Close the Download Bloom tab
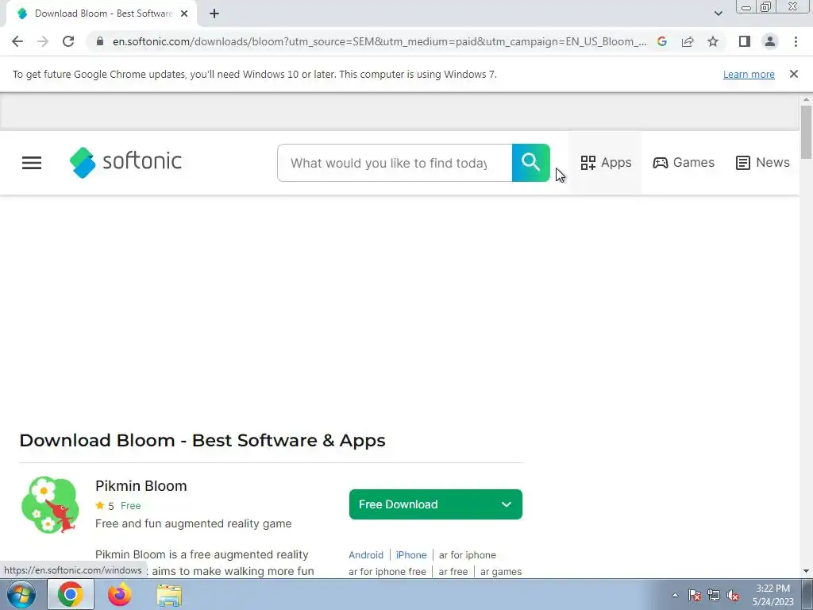The width and height of the screenshot is (813, 610). click(x=184, y=14)
